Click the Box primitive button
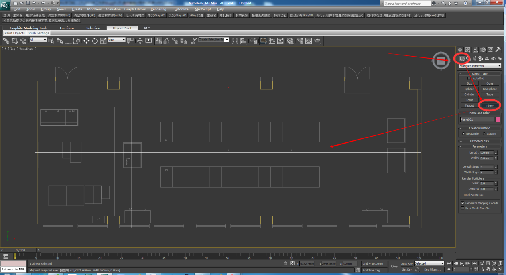This screenshot has height=275, width=506. [x=469, y=83]
